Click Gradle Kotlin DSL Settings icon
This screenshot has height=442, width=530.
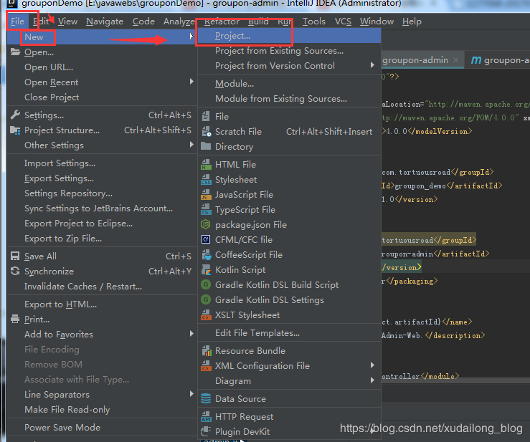click(206, 299)
